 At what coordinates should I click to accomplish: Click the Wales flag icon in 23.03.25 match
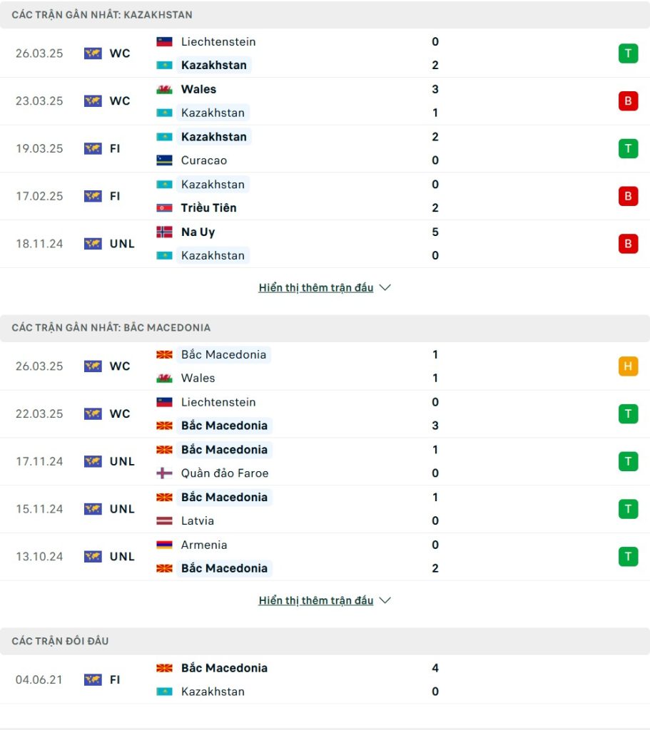[x=164, y=89]
